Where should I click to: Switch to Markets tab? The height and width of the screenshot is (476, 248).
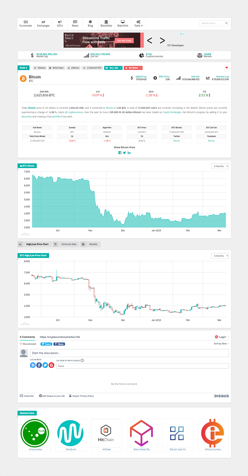click(90, 244)
